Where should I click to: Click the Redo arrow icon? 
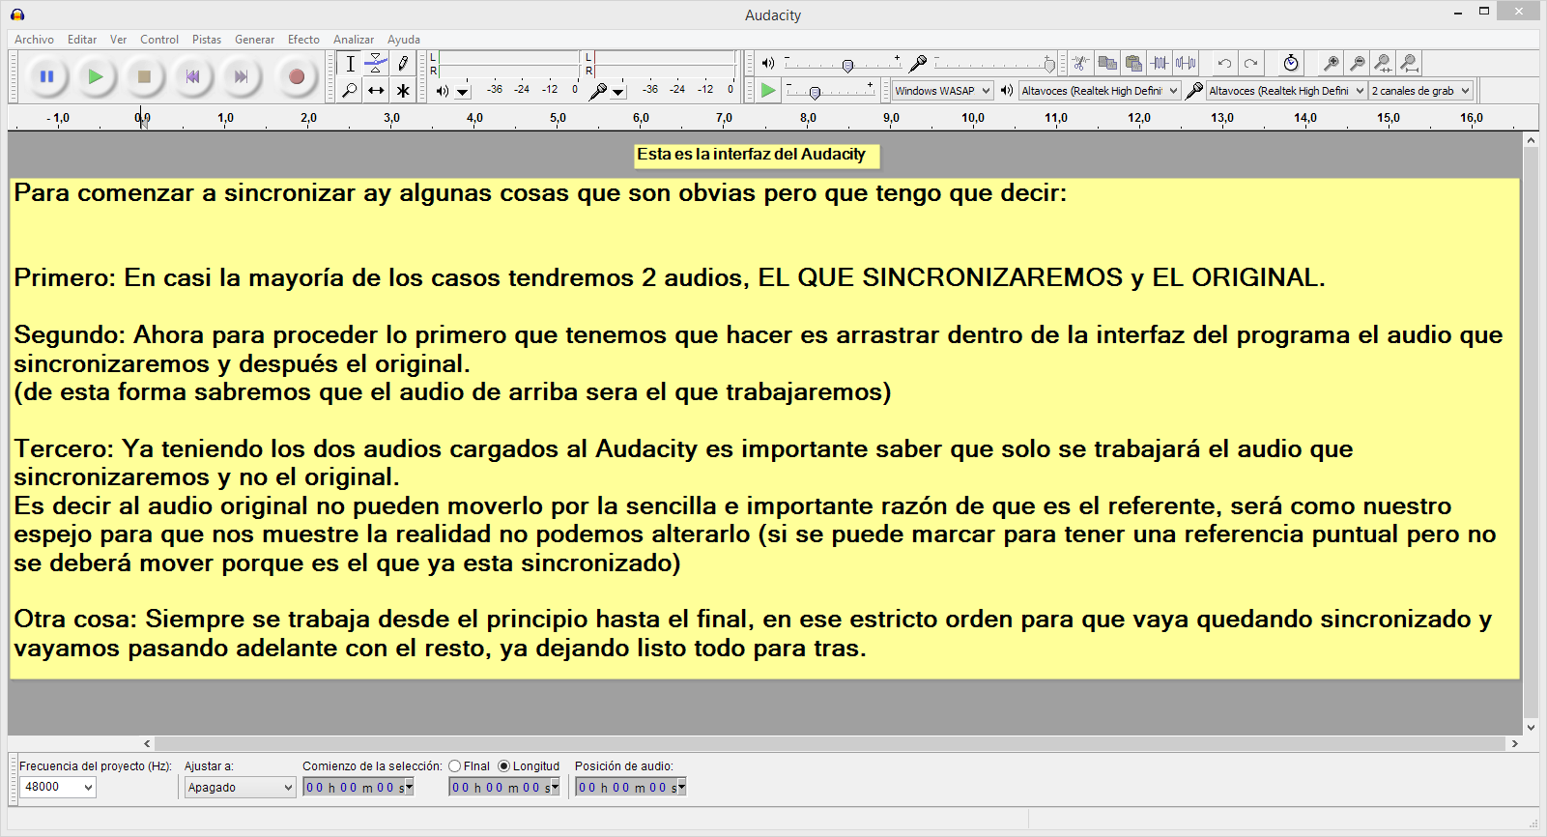1250,63
